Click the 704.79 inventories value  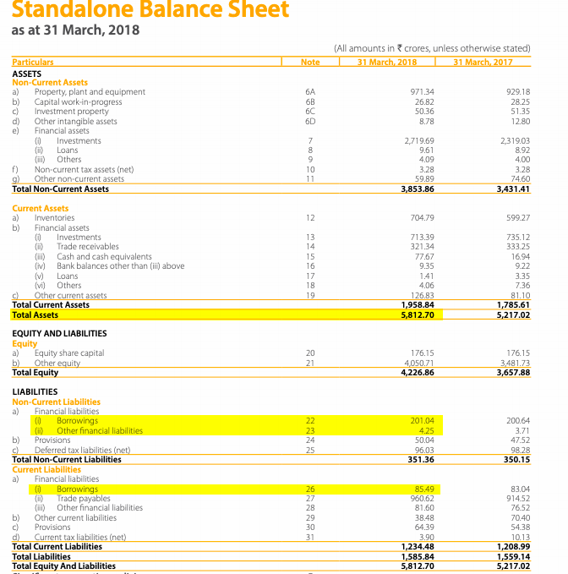coord(422,218)
